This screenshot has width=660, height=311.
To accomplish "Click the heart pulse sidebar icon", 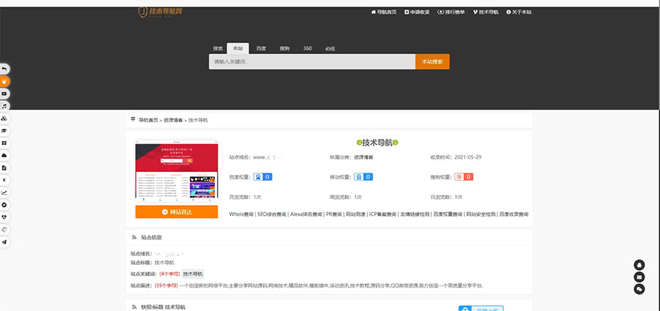I will point(5,217).
